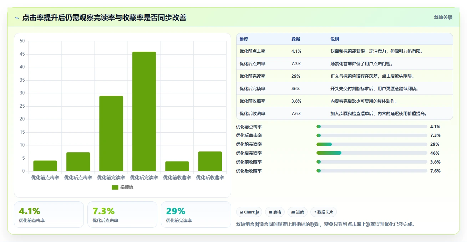Click the 46% value beside the progress bar

click(435, 153)
